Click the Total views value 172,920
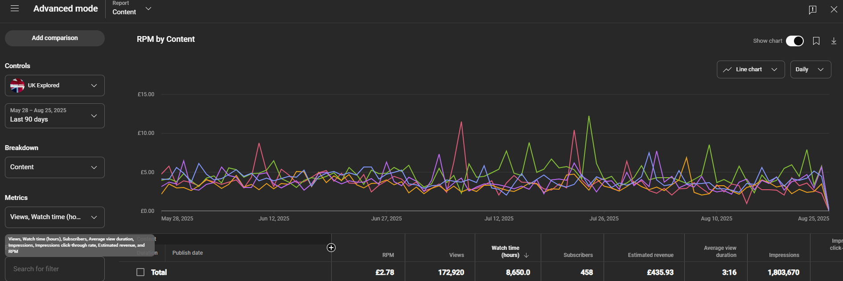The width and height of the screenshot is (843, 281). [451, 272]
